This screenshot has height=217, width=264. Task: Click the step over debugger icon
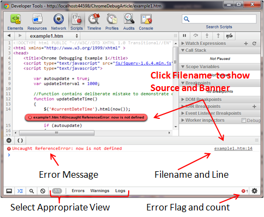click(196, 35)
